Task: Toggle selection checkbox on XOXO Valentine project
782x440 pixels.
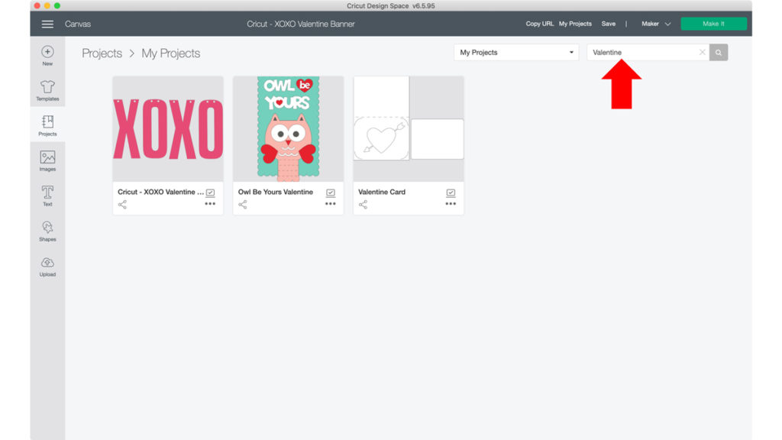Action: [211, 192]
